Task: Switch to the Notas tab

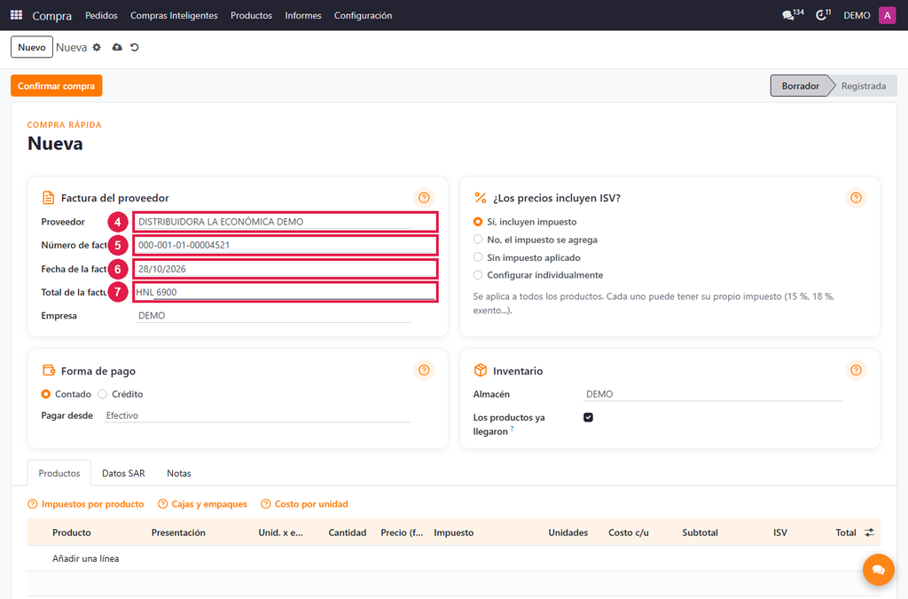Action: point(179,473)
